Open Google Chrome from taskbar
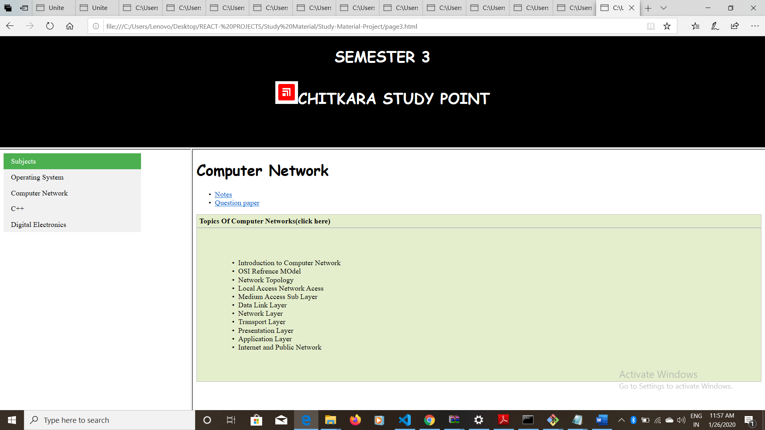The image size is (765, 430). [x=430, y=420]
